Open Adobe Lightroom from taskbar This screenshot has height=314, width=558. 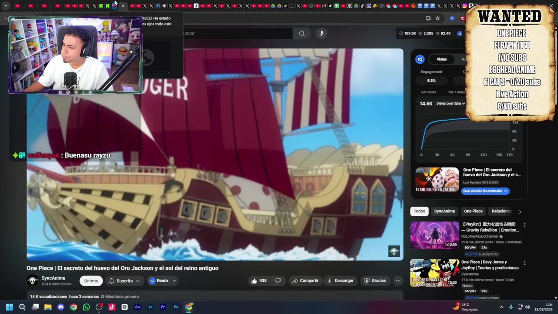(150, 307)
